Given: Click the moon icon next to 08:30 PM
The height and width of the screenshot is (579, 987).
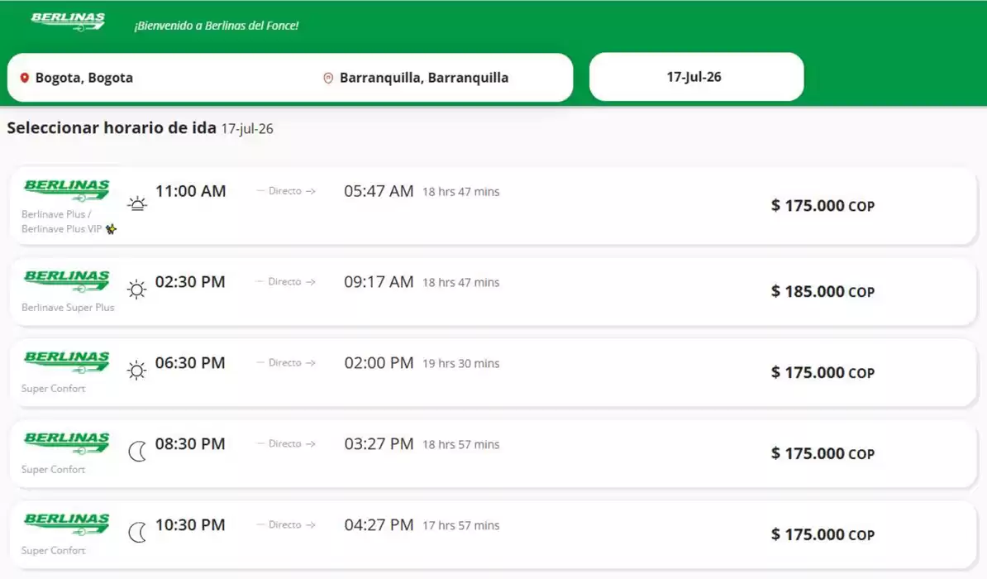Looking at the screenshot, I should click(x=137, y=451).
